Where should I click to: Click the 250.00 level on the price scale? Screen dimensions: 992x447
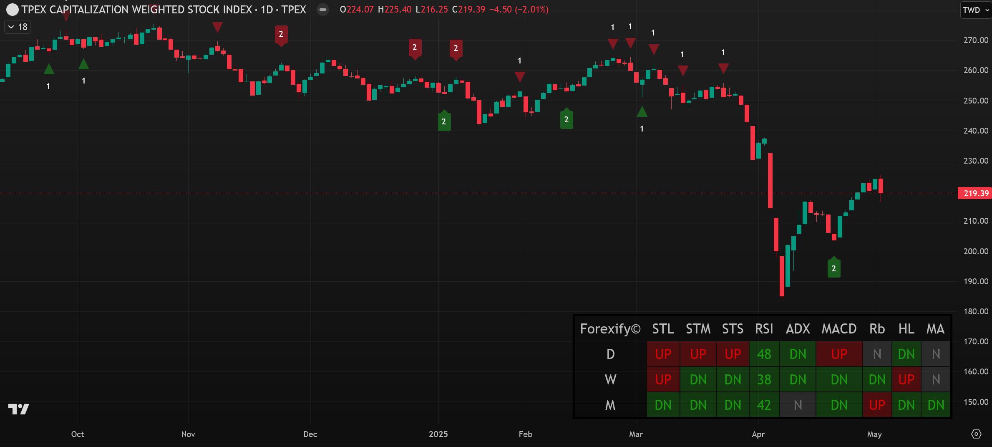pyautogui.click(x=975, y=101)
